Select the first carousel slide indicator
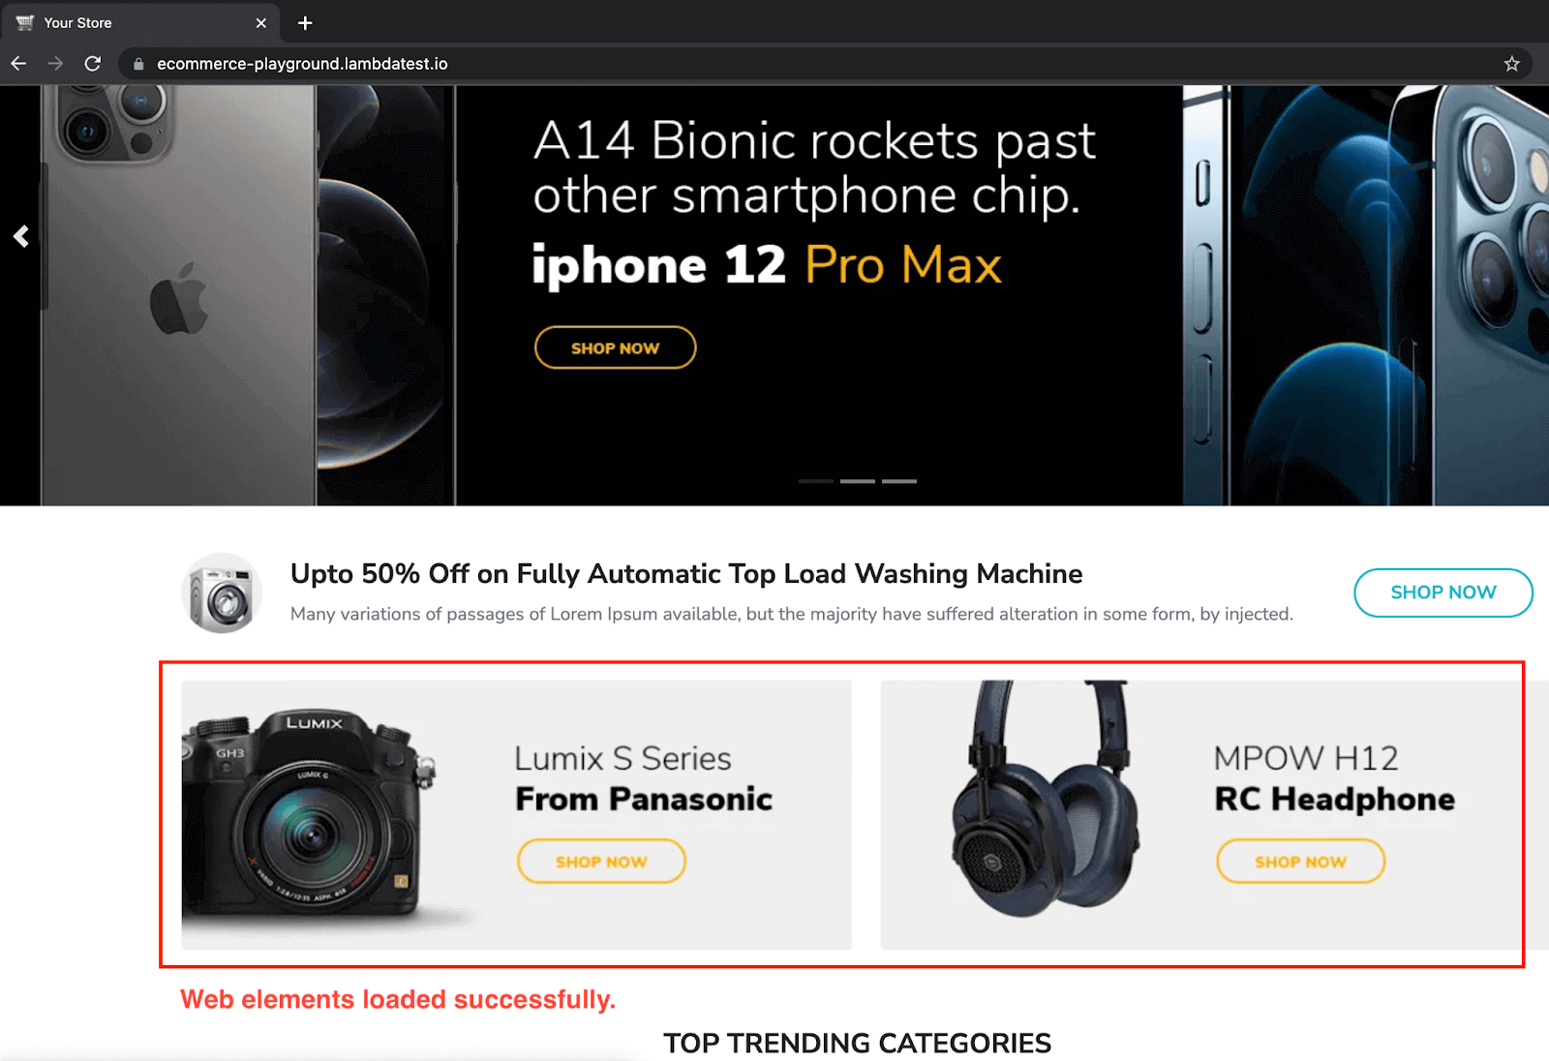Viewport: 1549px width, 1061px height. [816, 481]
